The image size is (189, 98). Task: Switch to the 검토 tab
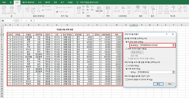55,2
